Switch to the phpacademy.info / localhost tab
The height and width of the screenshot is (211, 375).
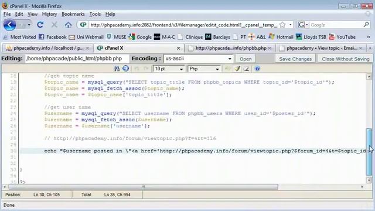coord(47,48)
